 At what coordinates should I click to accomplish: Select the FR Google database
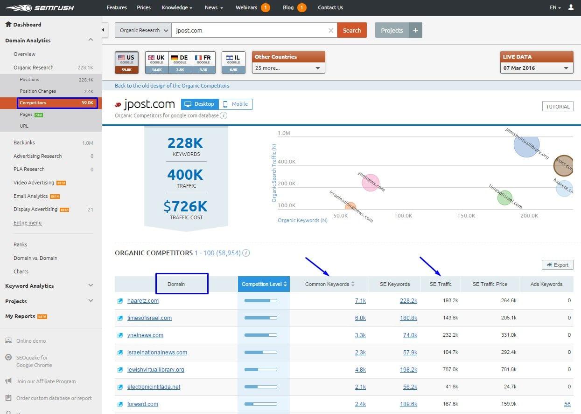pos(203,62)
